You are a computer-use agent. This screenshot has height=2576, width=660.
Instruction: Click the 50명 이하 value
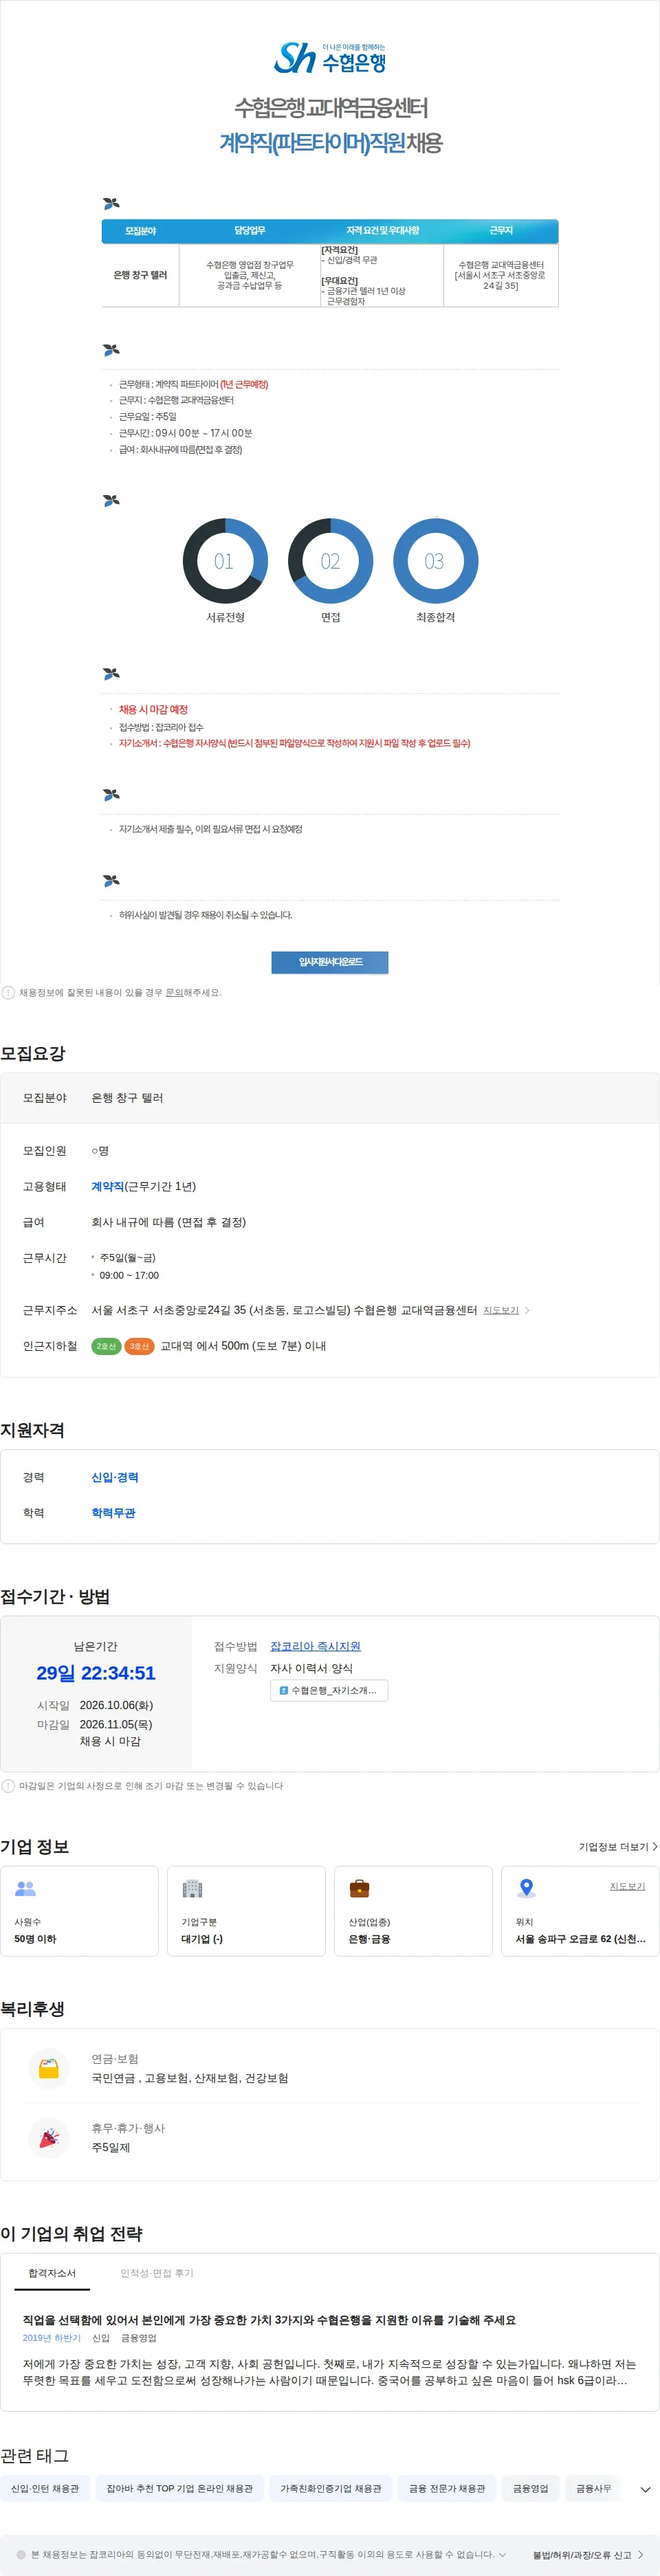pyautogui.click(x=35, y=1939)
